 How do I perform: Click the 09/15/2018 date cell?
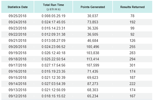(x=18, y=77)
